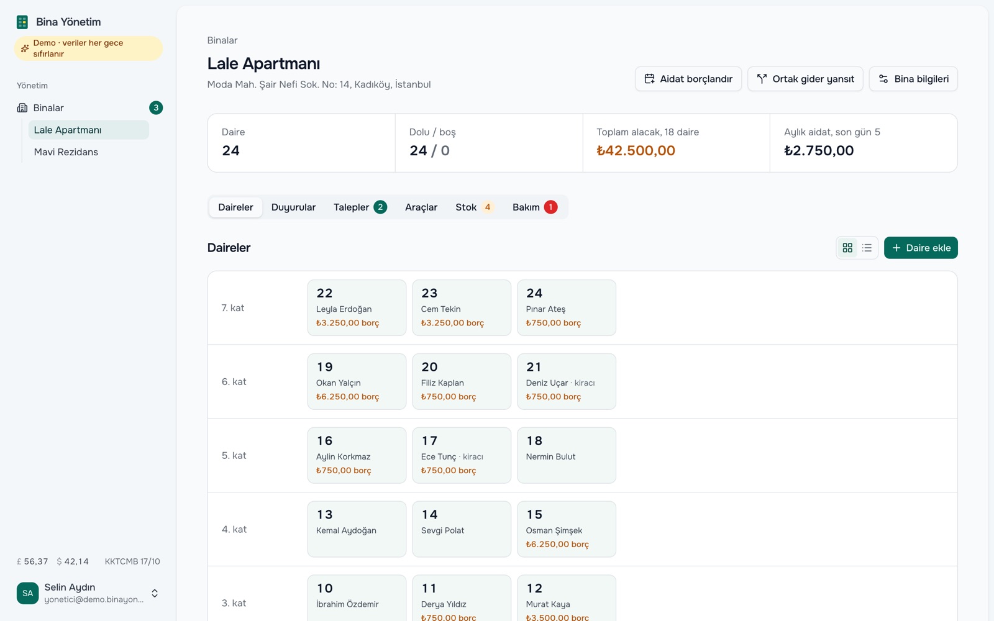Open apartment 21 Deniz Uçar card
The image size is (994, 621).
pyautogui.click(x=567, y=382)
